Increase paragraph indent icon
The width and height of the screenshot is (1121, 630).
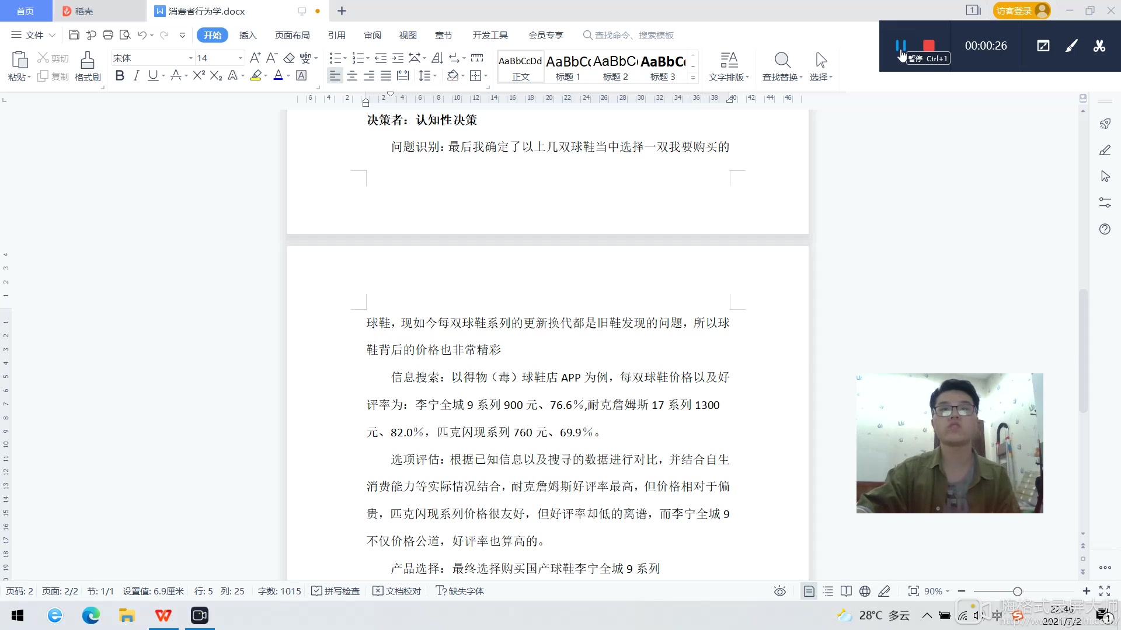[398, 58]
